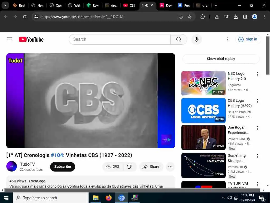The image size is (270, 203).
Task: Go to the YouTube home logo
Action: click(x=31, y=40)
